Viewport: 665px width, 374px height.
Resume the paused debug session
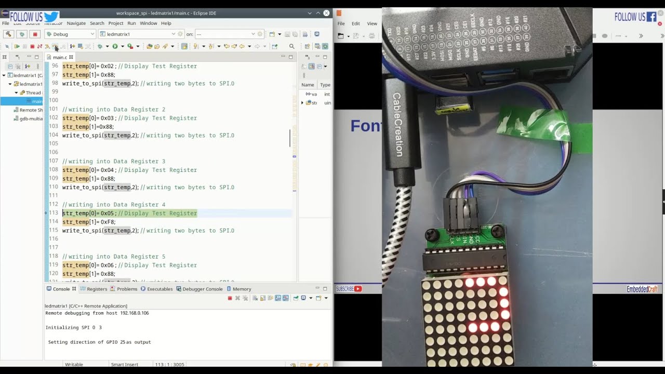click(x=18, y=46)
